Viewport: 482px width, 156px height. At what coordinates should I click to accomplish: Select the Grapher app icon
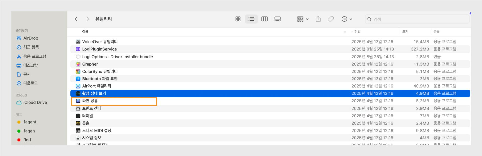78,64
